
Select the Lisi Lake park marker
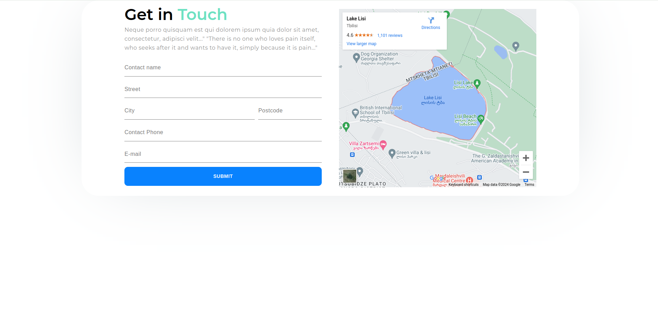pos(477,83)
